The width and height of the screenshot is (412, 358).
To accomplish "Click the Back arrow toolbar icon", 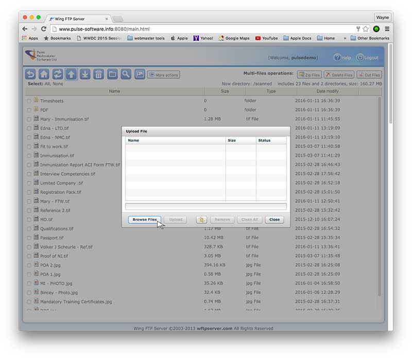I will [x=30, y=74].
